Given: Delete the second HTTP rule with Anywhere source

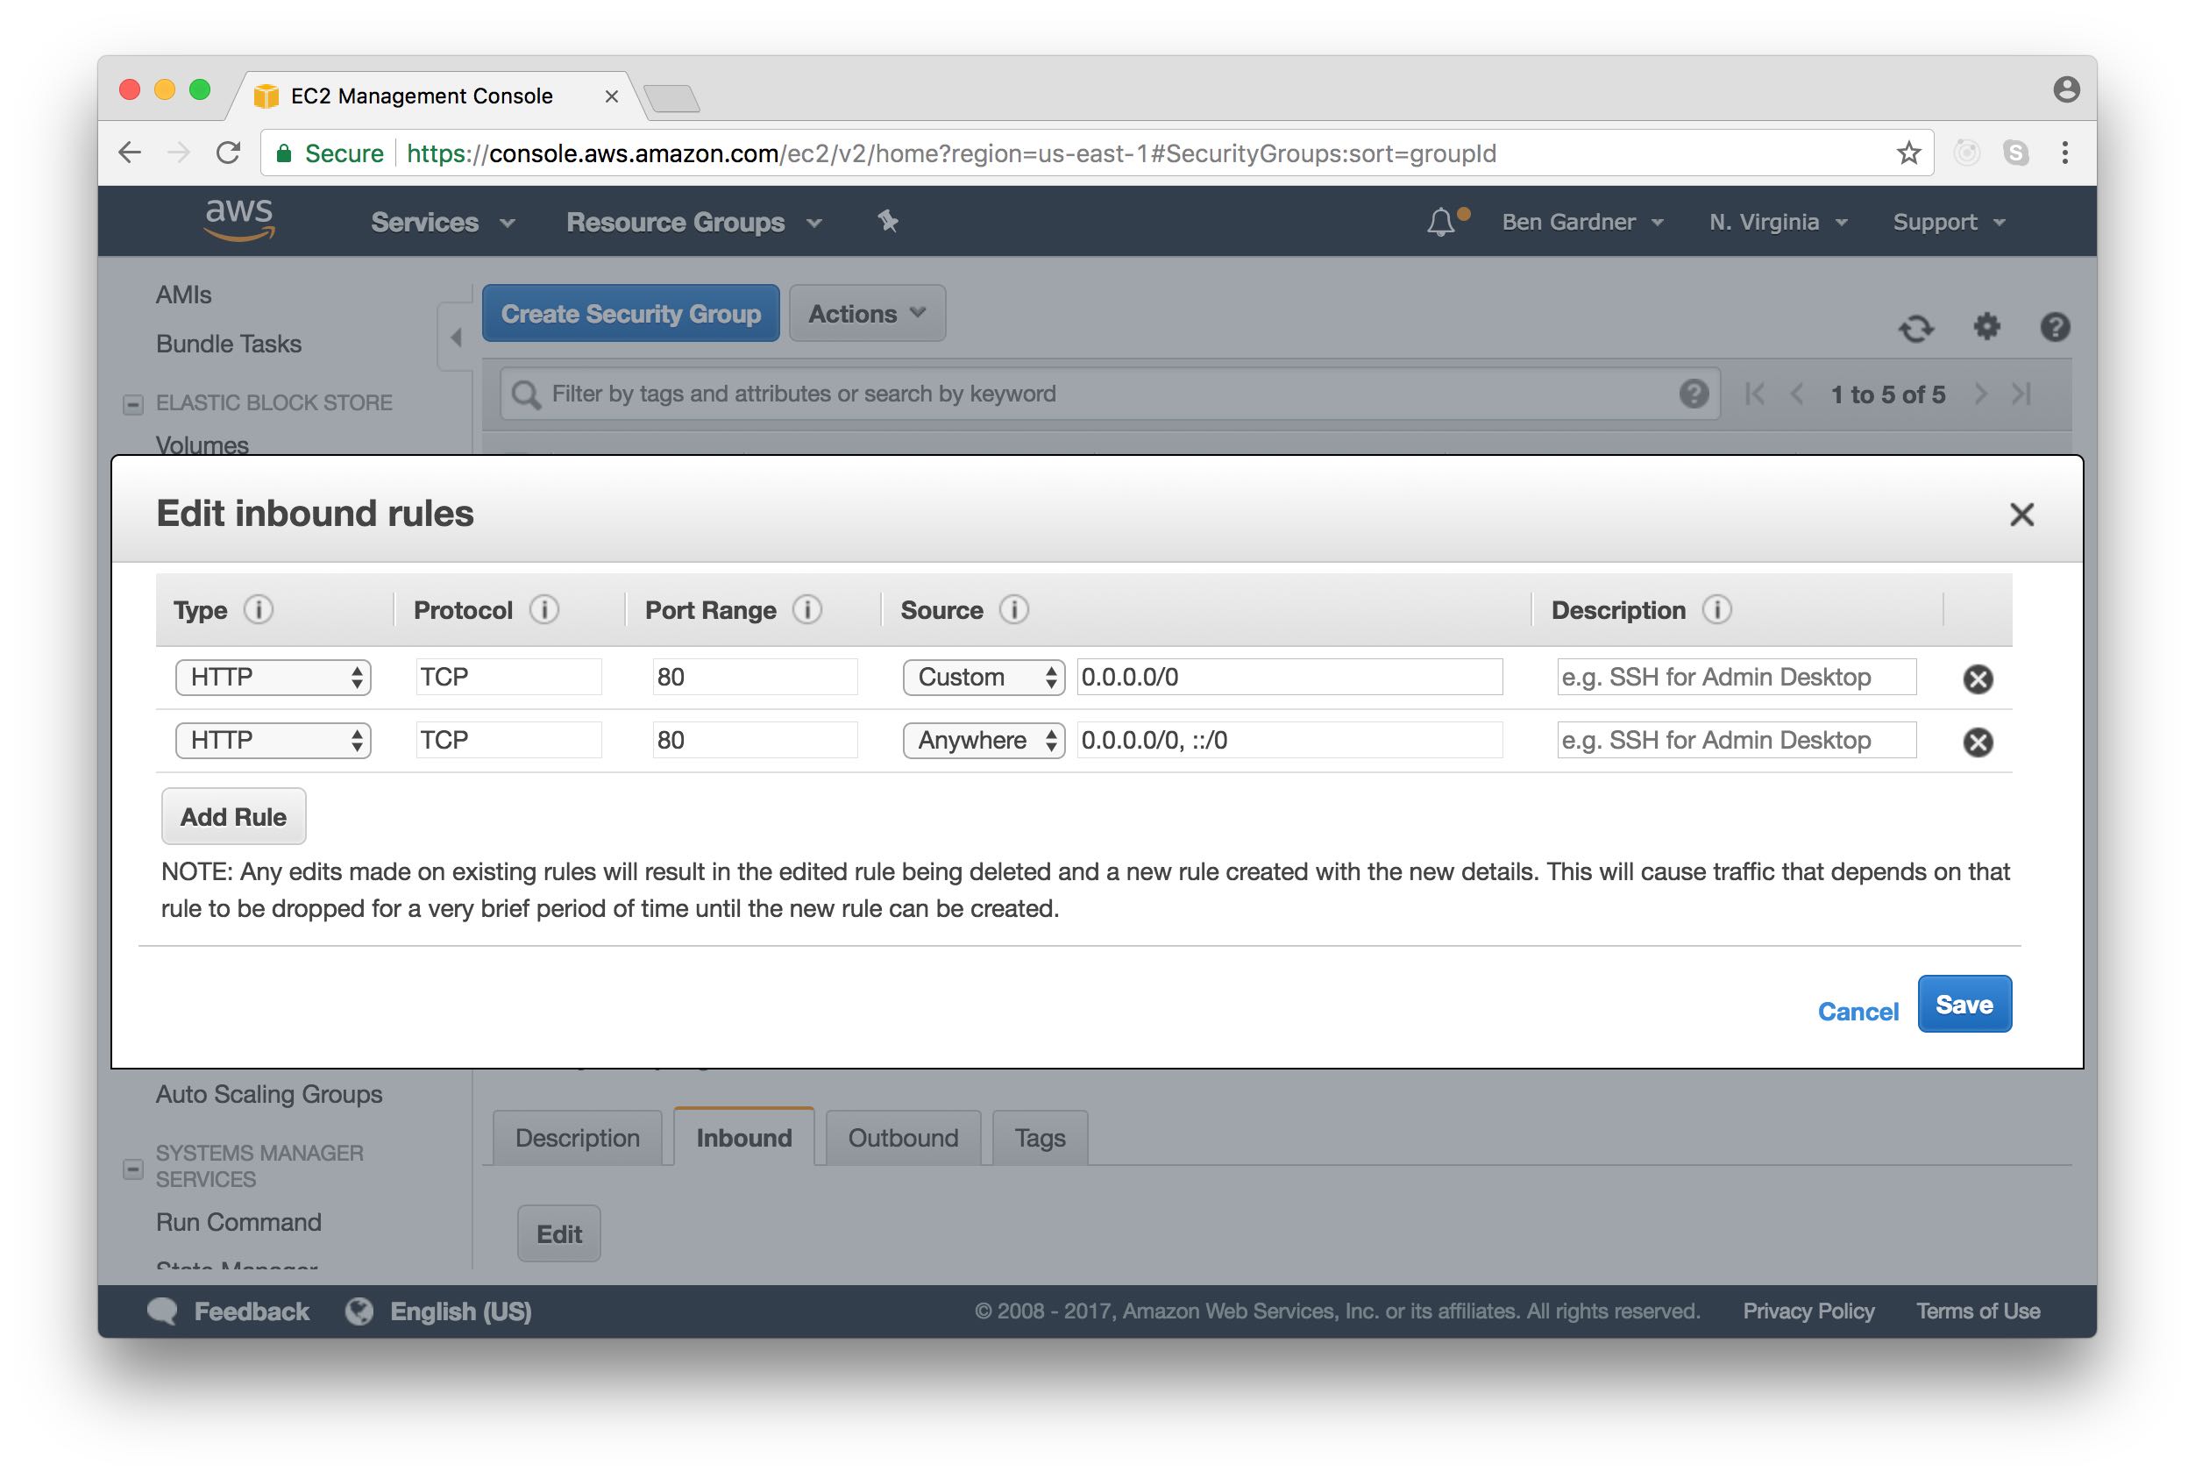Looking at the screenshot, I should tap(1977, 742).
